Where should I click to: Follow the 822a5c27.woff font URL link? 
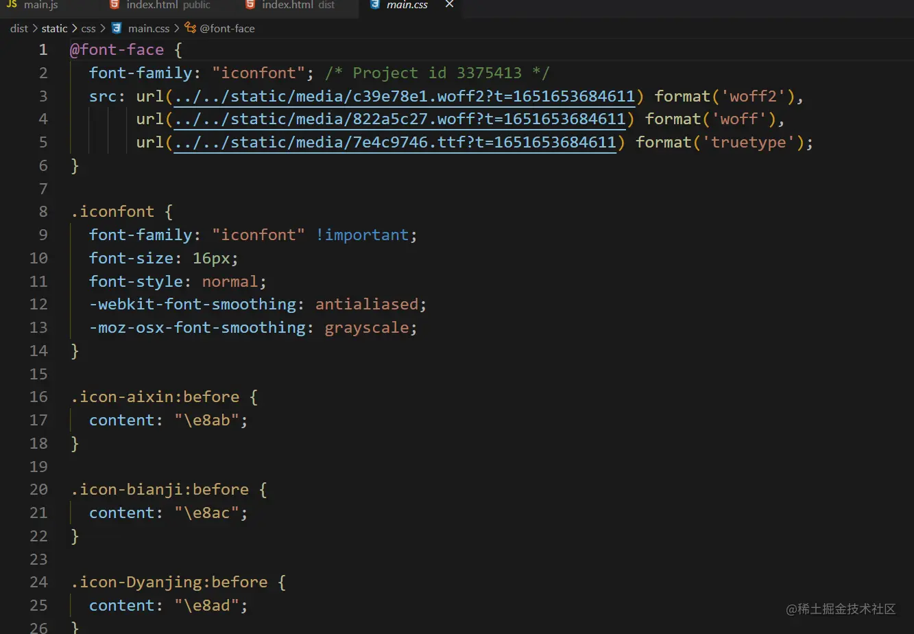tap(400, 119)
